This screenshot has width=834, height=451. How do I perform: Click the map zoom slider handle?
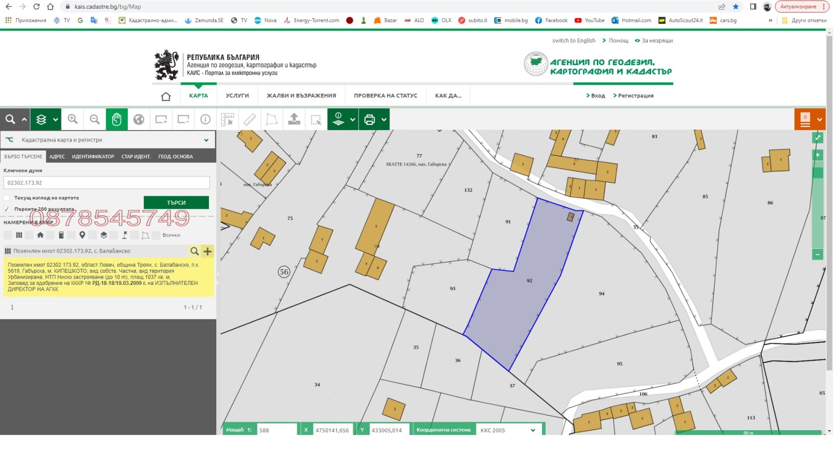pyautogui.click(x=817, y=173)
